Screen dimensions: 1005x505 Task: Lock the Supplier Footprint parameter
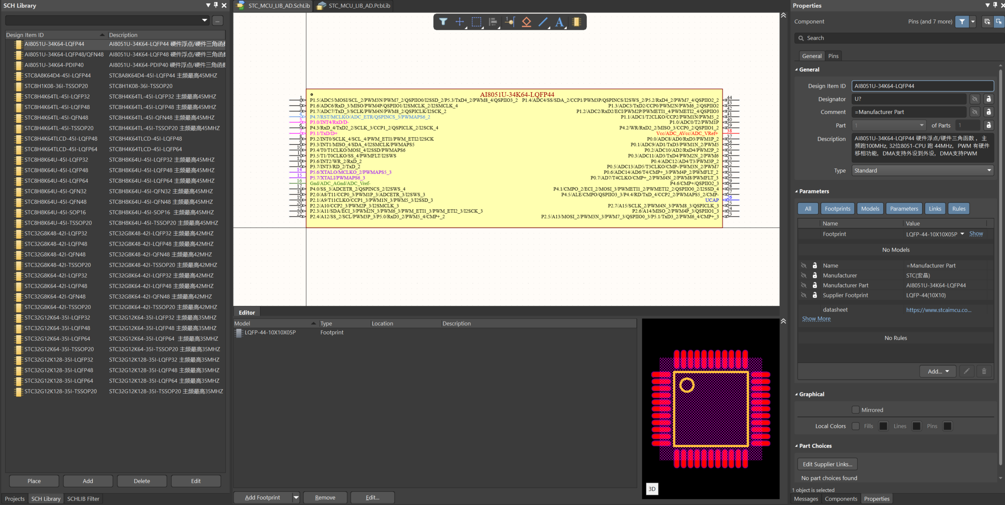click(x=814, y=295)
